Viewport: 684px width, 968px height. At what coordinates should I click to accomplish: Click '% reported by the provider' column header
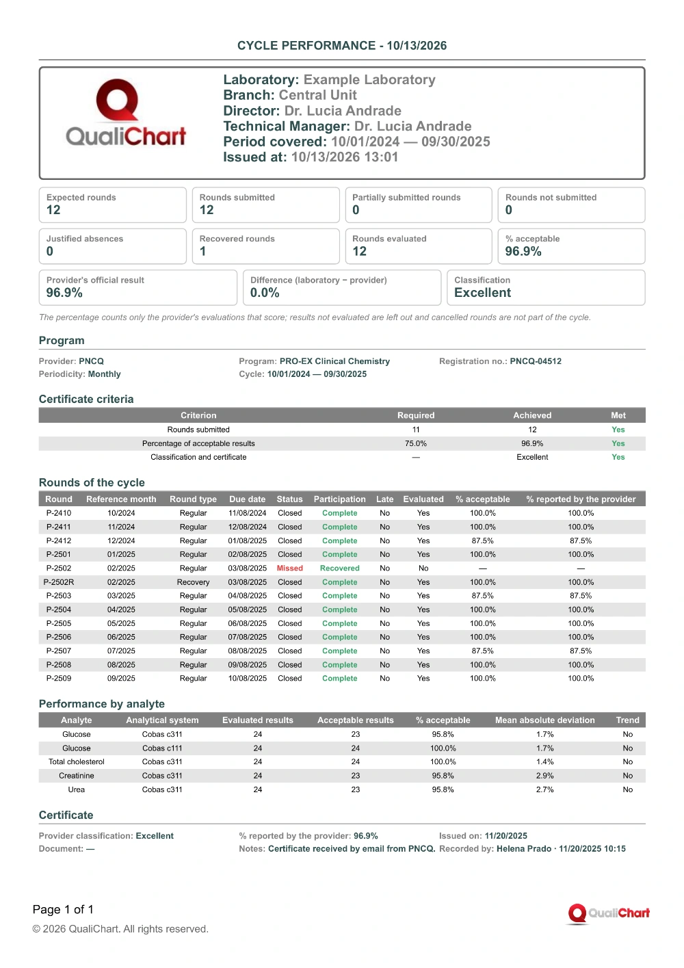coord(581,499)
